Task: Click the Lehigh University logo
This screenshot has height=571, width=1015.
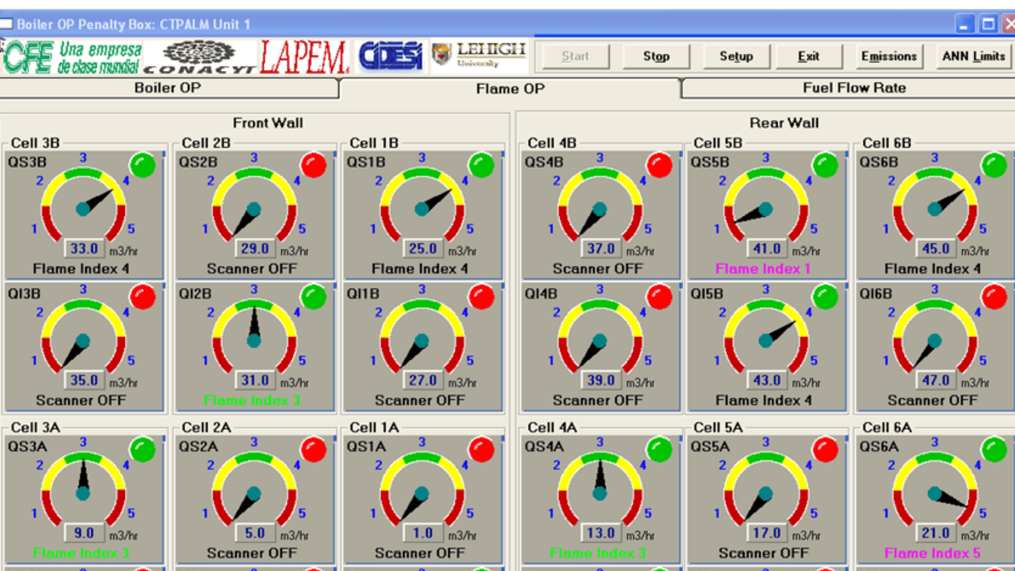Action: (x=479, y=55)
